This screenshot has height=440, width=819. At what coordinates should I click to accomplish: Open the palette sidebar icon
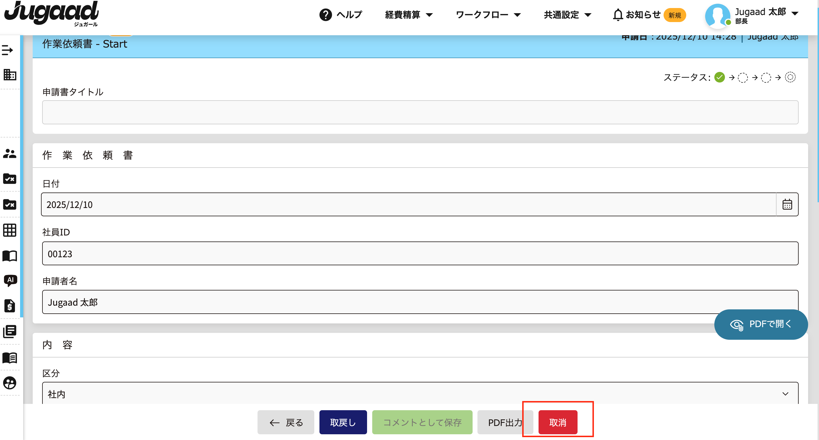[x=9, y=383]
